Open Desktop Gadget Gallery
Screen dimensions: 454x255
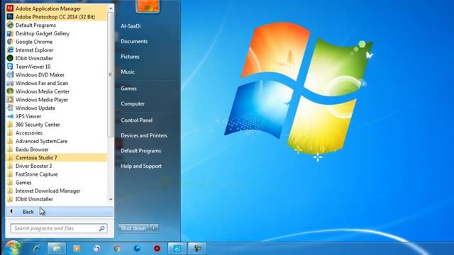point(57,33)
